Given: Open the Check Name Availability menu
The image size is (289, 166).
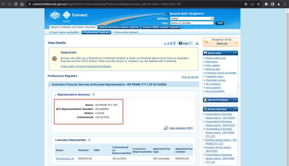Looking at the screenshot, I should (64, 32).
